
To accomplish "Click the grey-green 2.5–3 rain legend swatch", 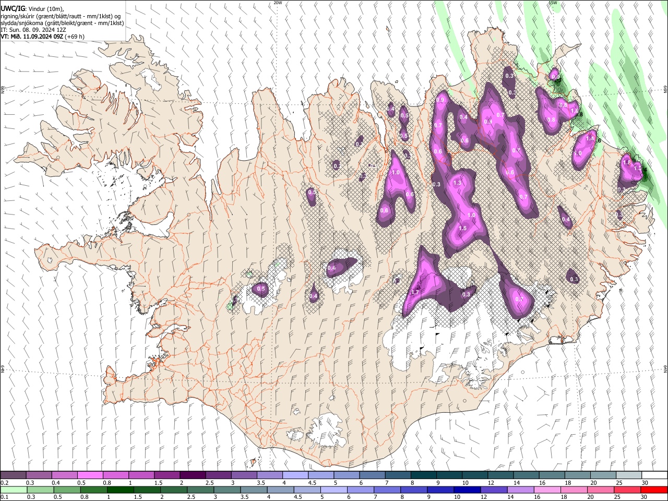I will click(x=200, y=490).
